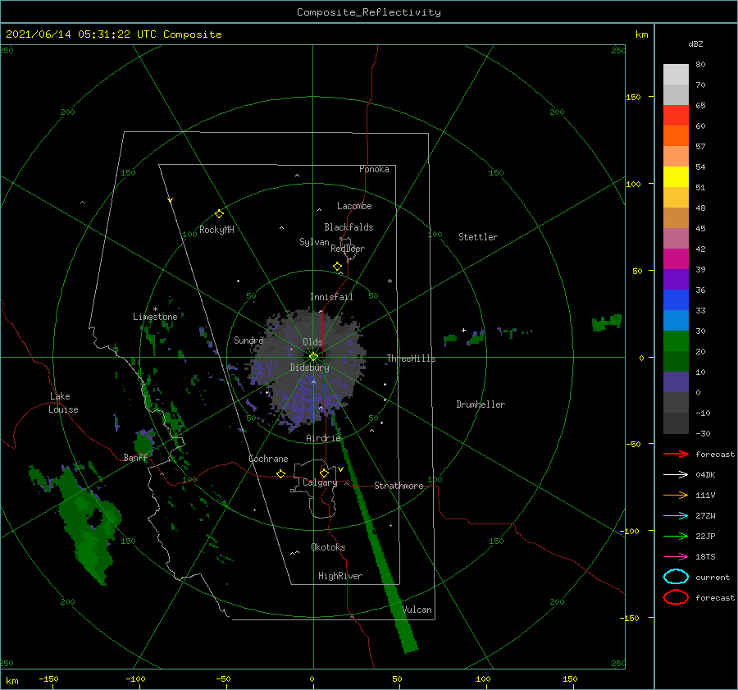Click the cyan current oval in legend
Screen dimensions: 738x690
click(676, 577)
